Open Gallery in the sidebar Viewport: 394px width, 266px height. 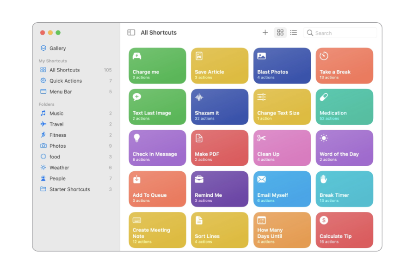coord(57,48)
